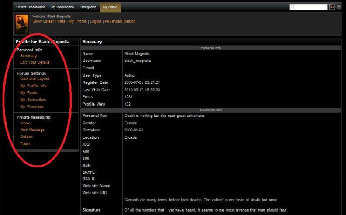Open My Subscribes in the sidebar
This screenshot has width=346, height=215.
point(33,100)
